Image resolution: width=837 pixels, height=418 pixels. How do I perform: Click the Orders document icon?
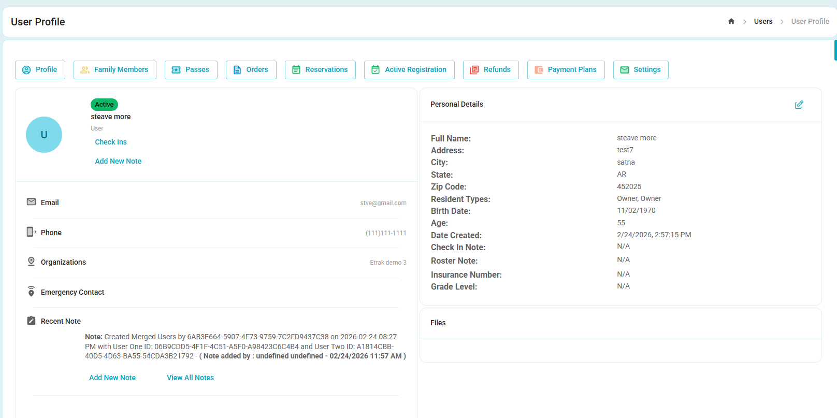coord(237,70)
